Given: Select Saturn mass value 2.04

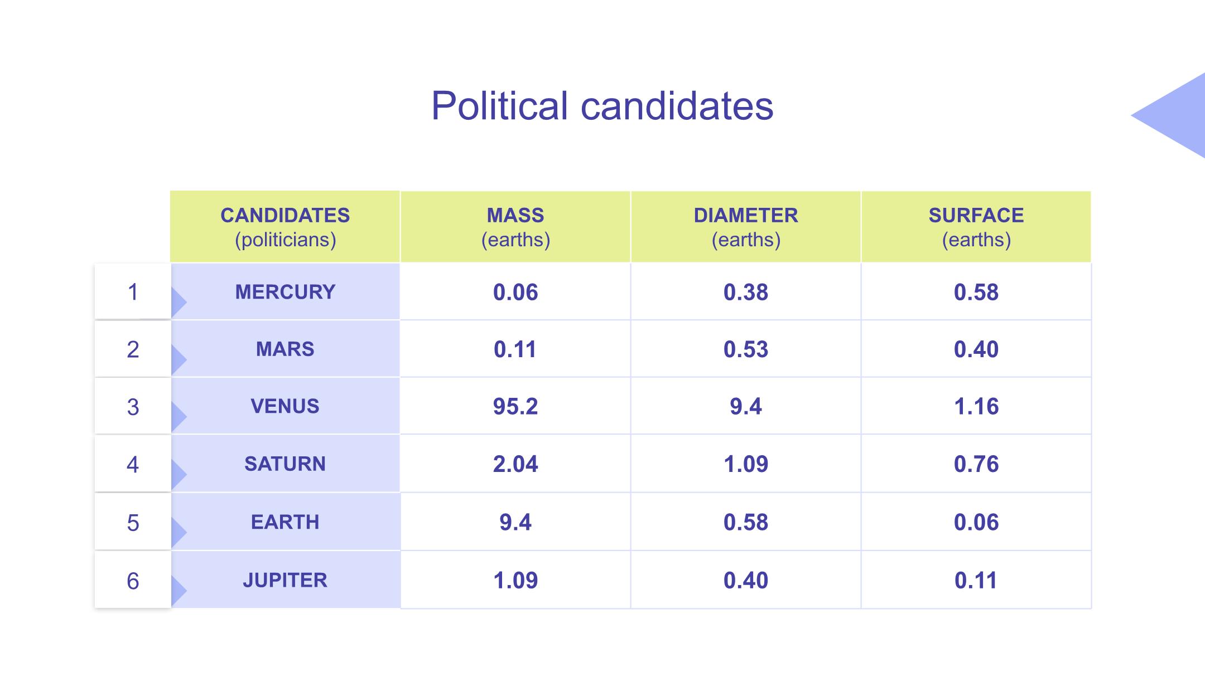Looking at the screenshot, I should coord(515,464).
